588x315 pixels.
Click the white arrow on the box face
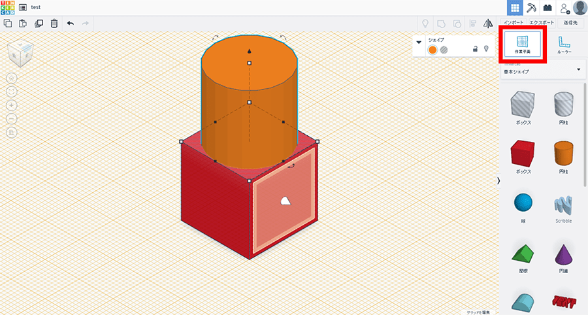click(x=286, y=201)
